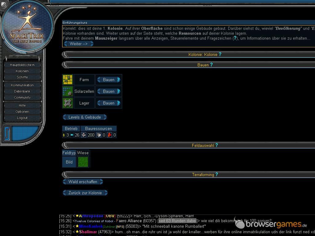Open the Datenbank menu entry
Screen dimensions: 315x236
click(x=22, y=91)
